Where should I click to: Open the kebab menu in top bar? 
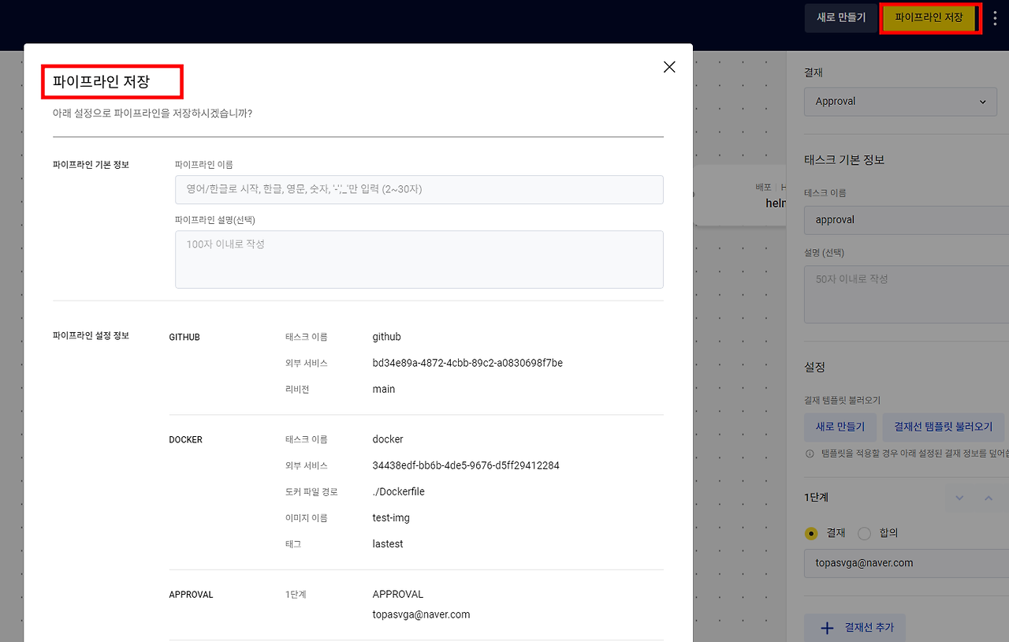click(995, 18)
